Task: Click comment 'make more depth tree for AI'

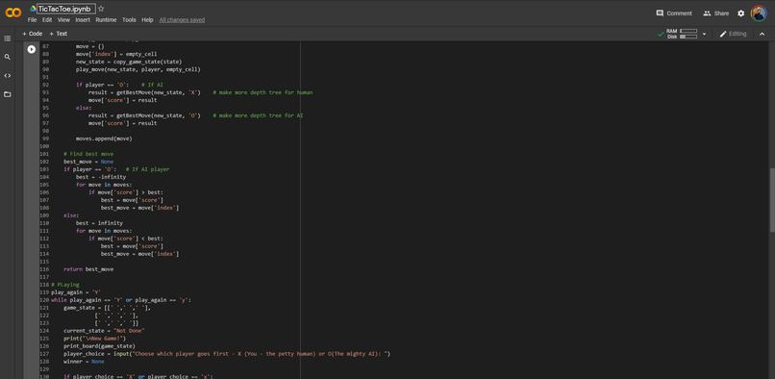Action: point(258,115)
